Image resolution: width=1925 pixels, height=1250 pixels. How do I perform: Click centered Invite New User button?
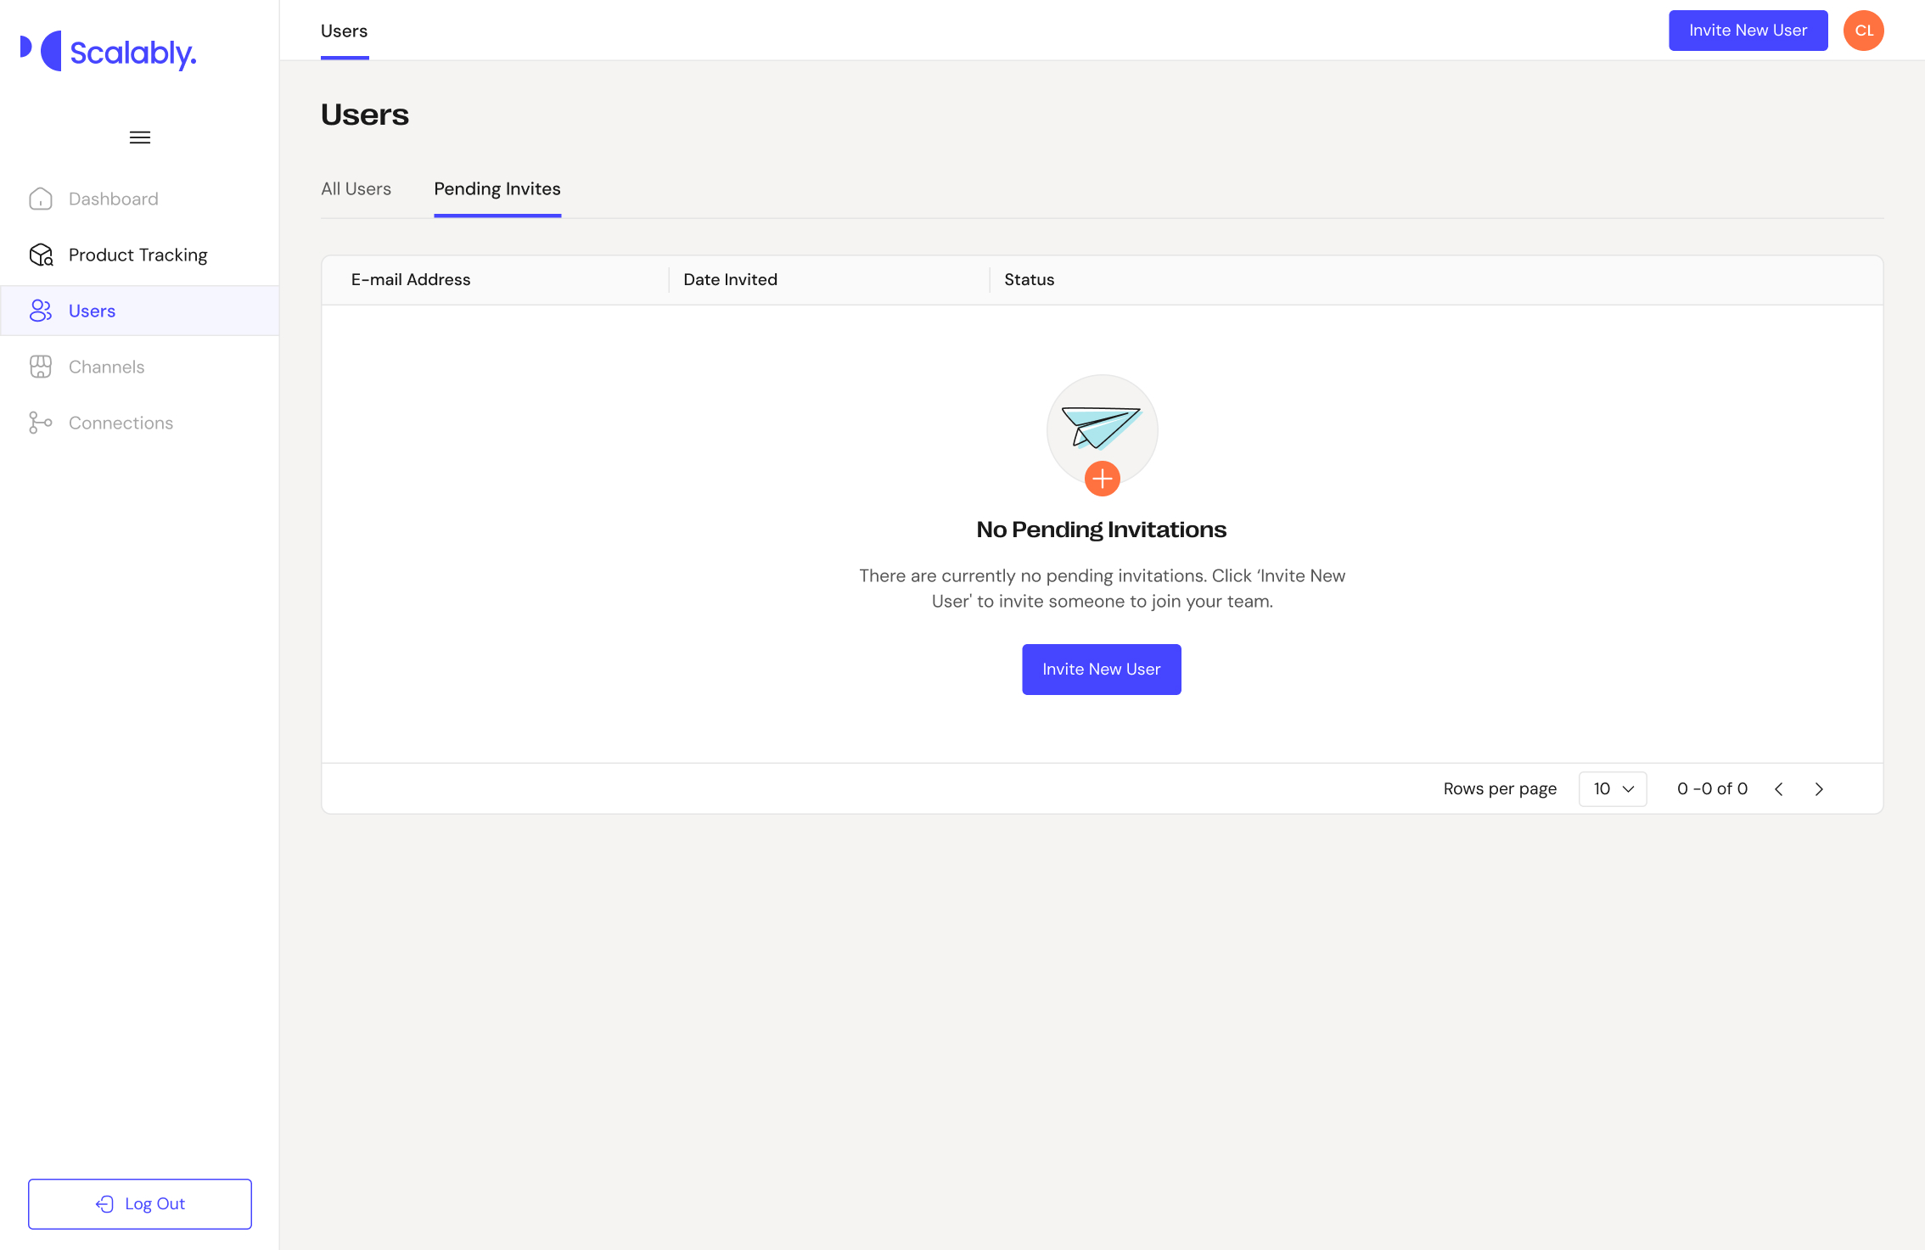(1101, 670)
